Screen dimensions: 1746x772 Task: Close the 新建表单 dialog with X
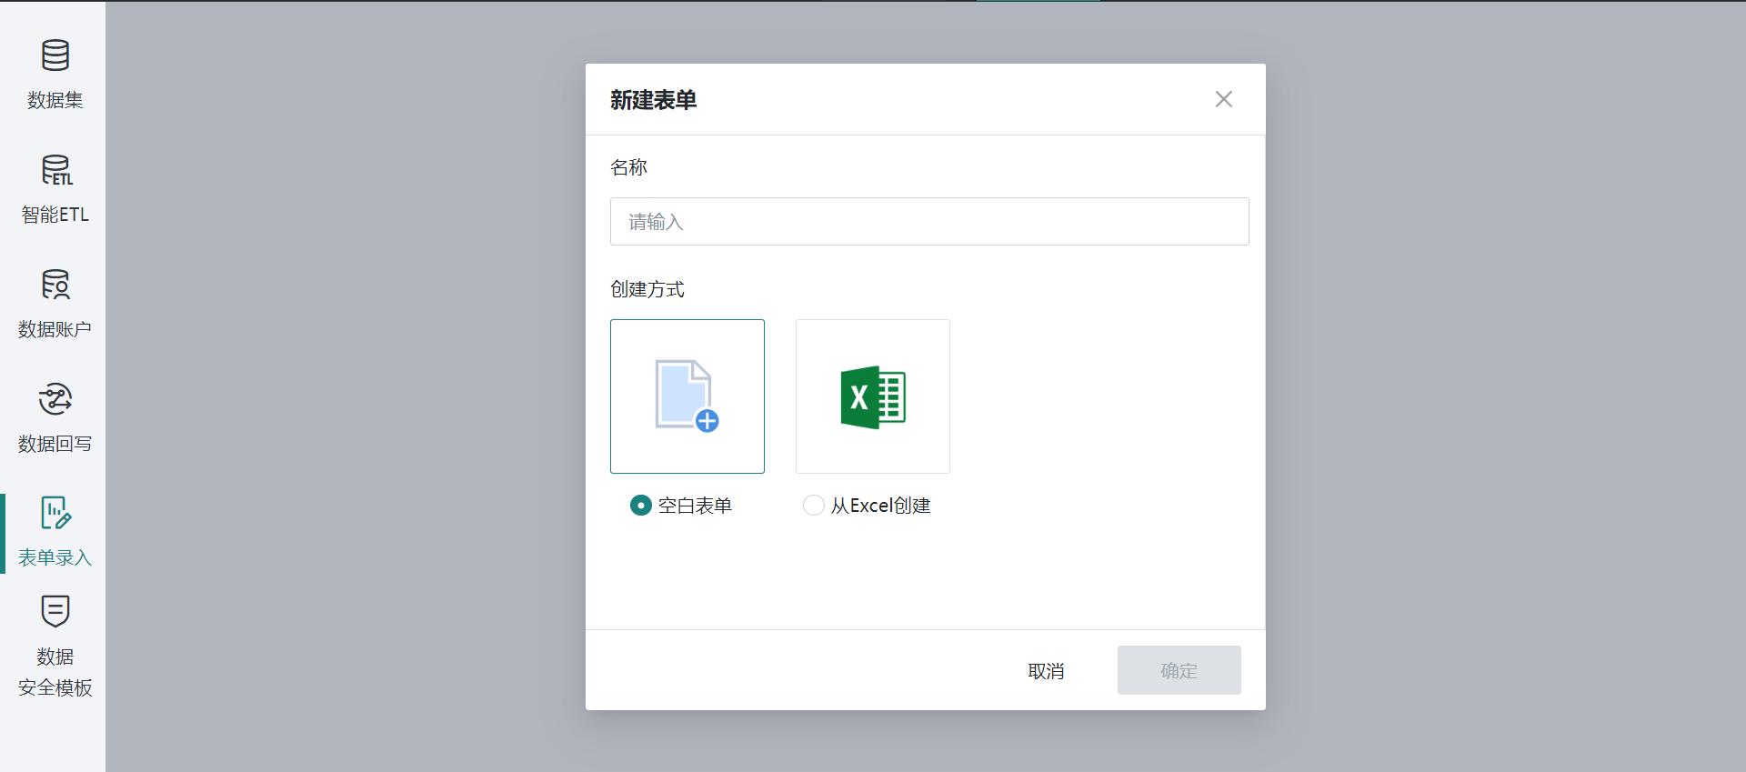click(x=1223, y=99)
